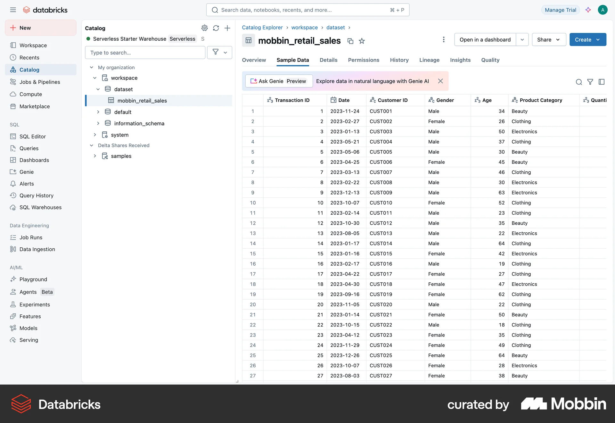The image size is (615, 423).
Task: Expand the system catalog node
Action: coord(95,135)
